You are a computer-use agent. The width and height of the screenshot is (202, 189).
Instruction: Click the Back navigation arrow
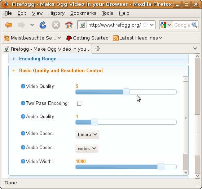(8, 25)
